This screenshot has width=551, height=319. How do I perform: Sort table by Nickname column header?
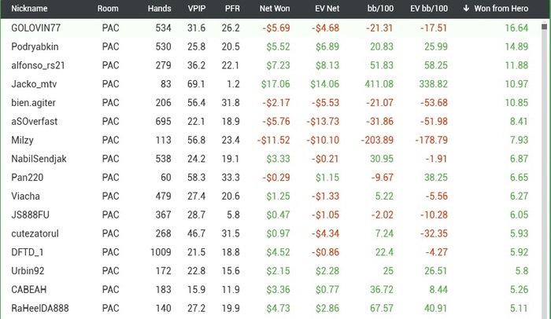coord(30,9)
